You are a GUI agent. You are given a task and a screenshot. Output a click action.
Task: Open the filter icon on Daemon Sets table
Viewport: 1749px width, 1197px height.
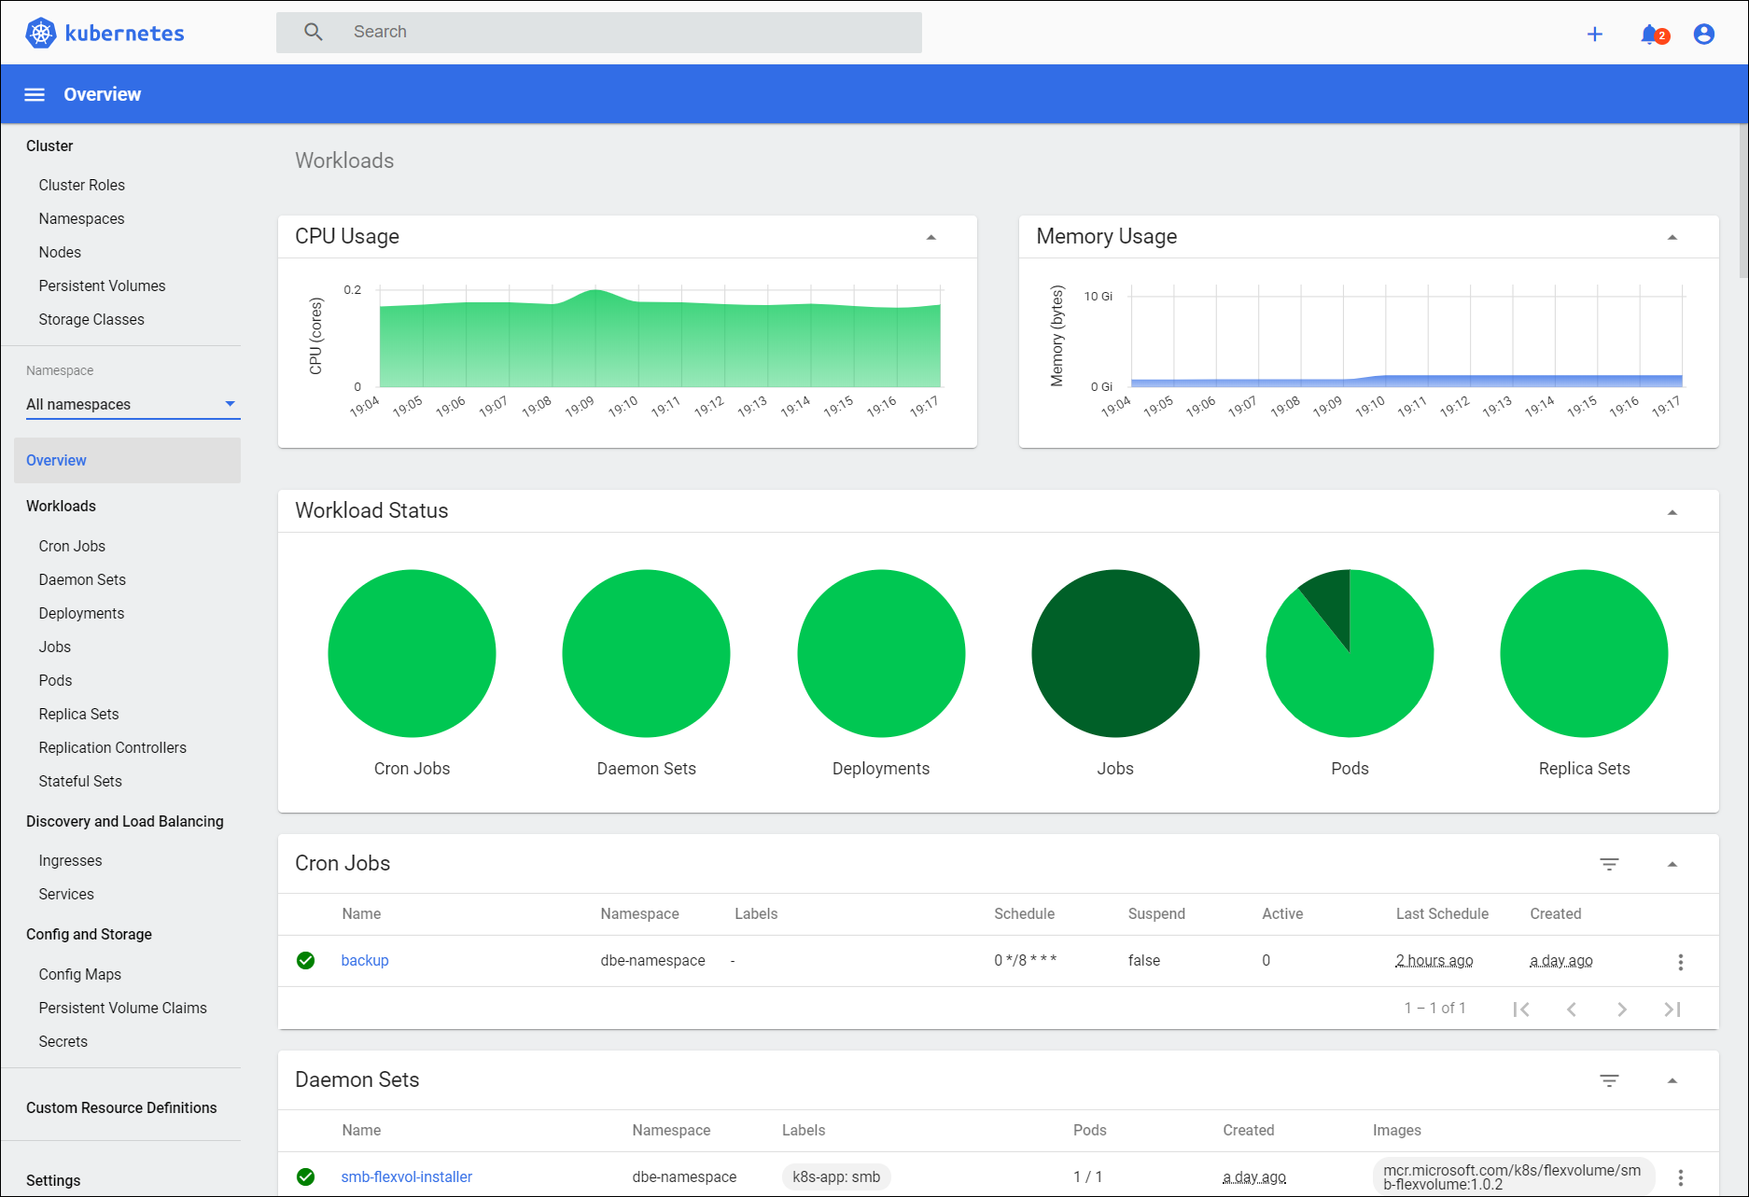[x=1610, y=1080]
